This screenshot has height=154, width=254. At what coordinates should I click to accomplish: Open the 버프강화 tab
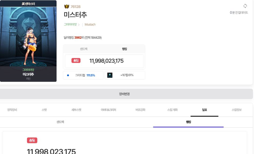tap(140, 110)
